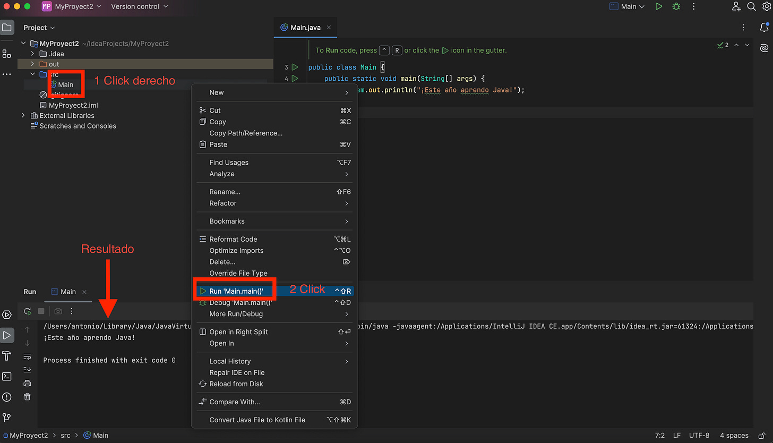The height and width of the screenshot is (443, 773).
Task: Close the Main.java editor tab
Action: tap(329, 28)
